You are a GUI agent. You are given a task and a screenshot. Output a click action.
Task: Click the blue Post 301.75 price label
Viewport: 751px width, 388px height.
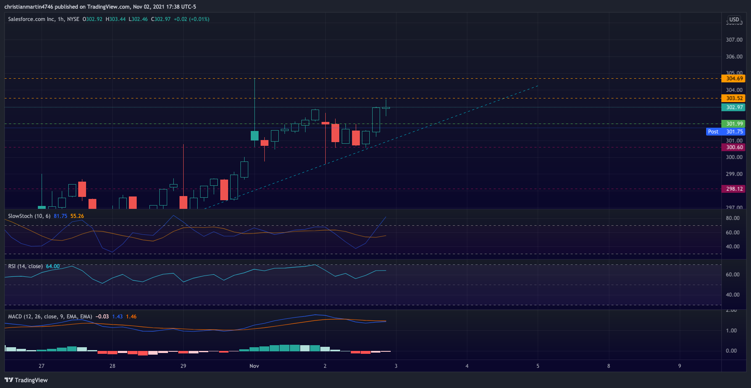(726, 131)
